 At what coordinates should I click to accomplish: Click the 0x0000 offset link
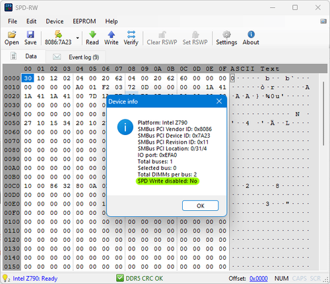[x=259, y=279]
